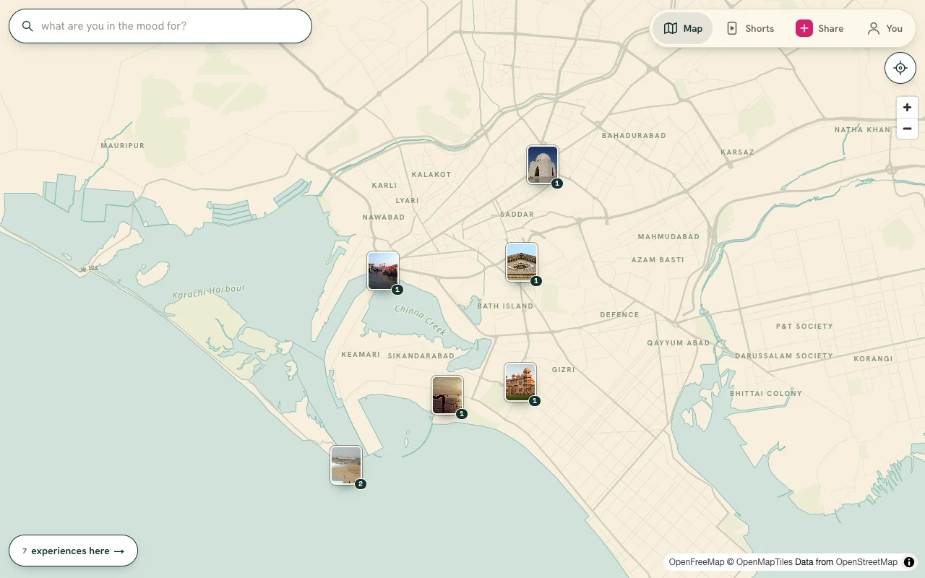This screenshot has height=578, width=925.
Task: Open the white domed mausoleum photo marker
Action: click(x=543, y=165)
